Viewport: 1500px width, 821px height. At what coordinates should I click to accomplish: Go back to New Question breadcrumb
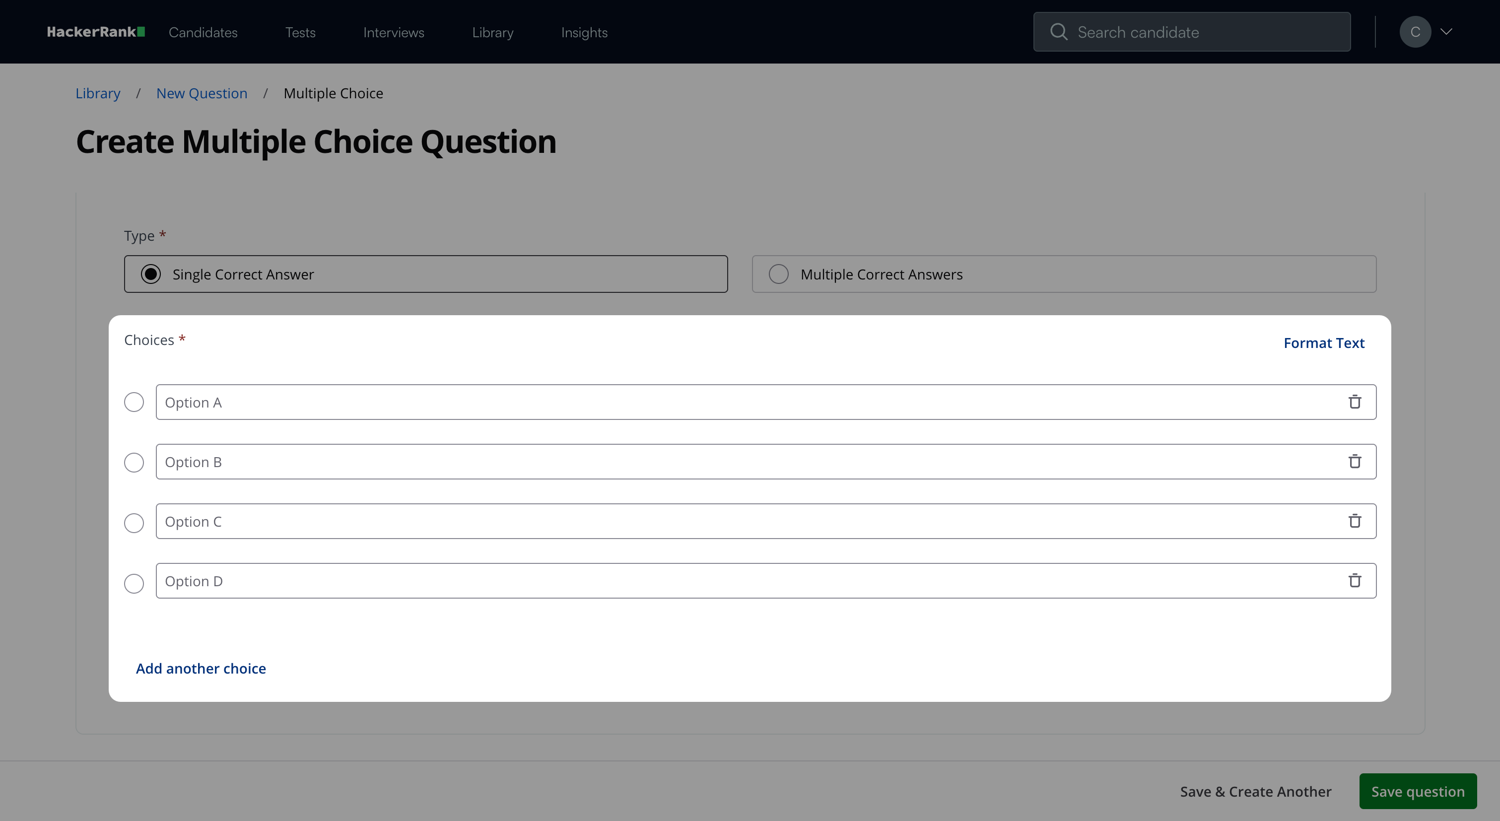click(202, 93)
